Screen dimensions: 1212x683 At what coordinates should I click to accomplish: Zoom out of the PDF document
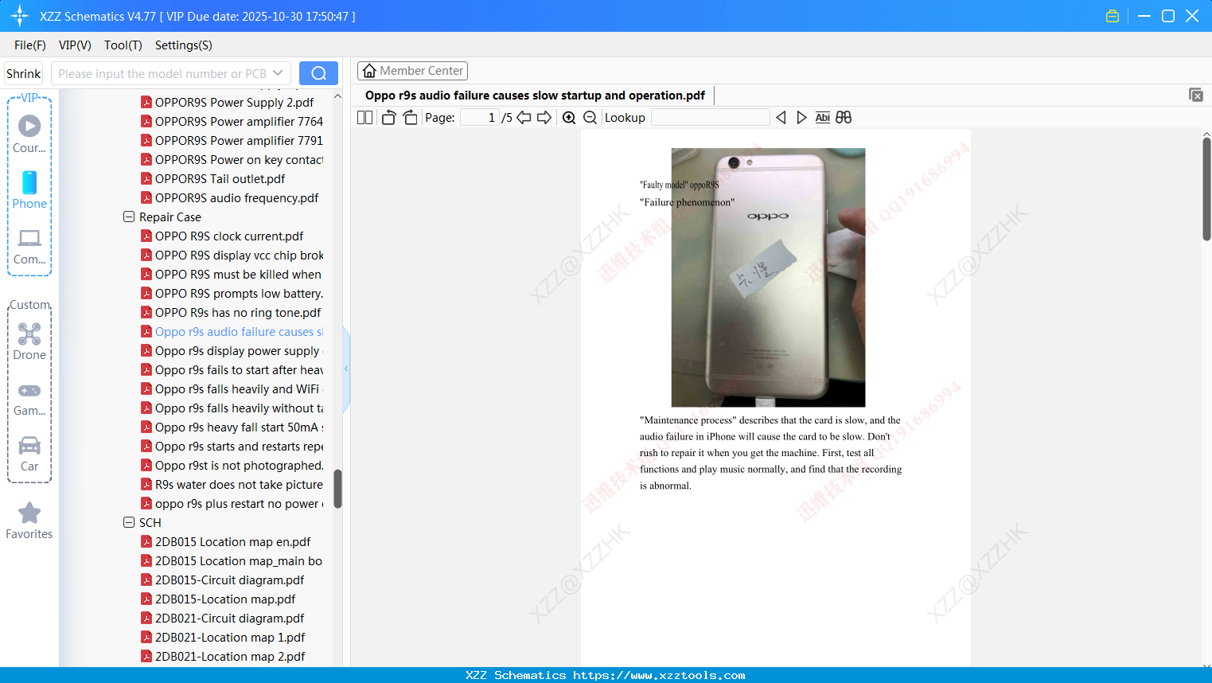[x=590, y=116]
